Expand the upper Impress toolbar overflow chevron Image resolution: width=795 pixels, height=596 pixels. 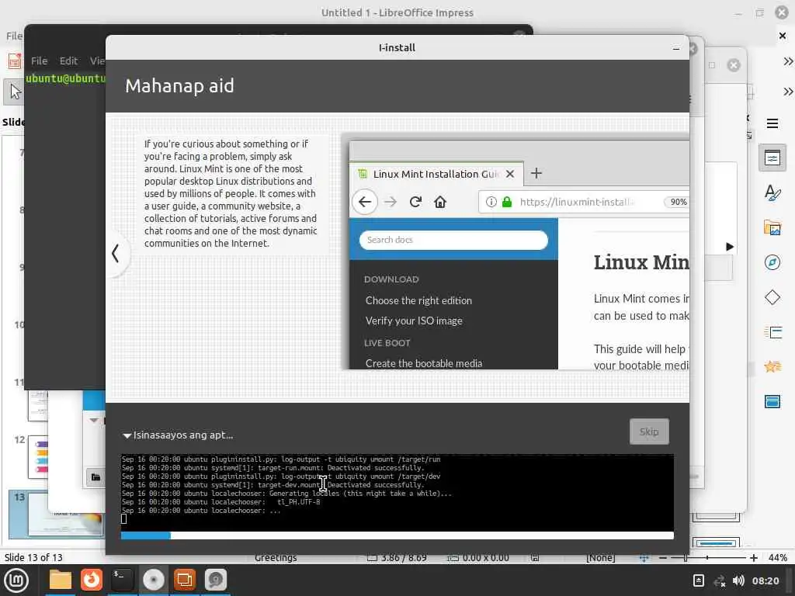tap(787, 61)
